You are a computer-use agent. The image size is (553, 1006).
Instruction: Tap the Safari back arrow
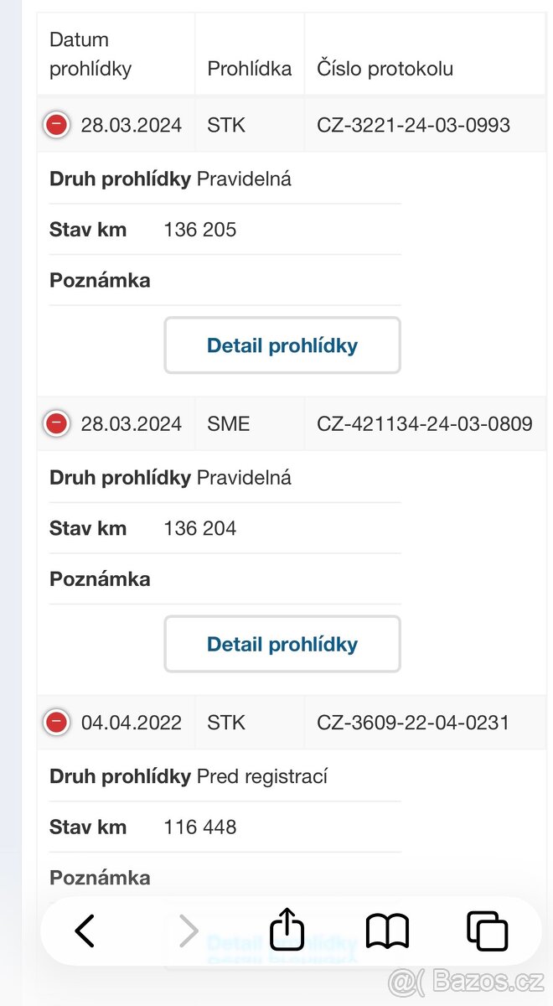[x=85, y=931]
